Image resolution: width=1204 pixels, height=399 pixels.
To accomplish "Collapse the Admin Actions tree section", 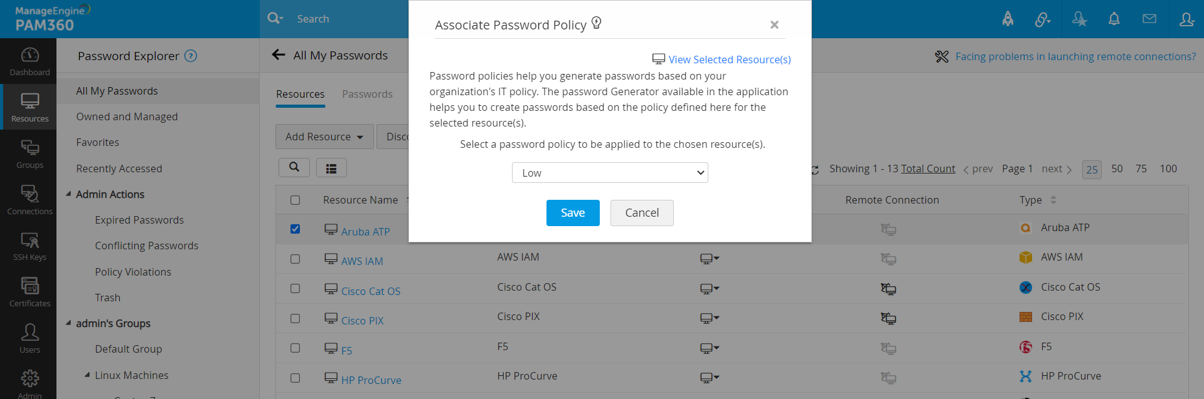I will pyautogui.click(x=68, y=194).
